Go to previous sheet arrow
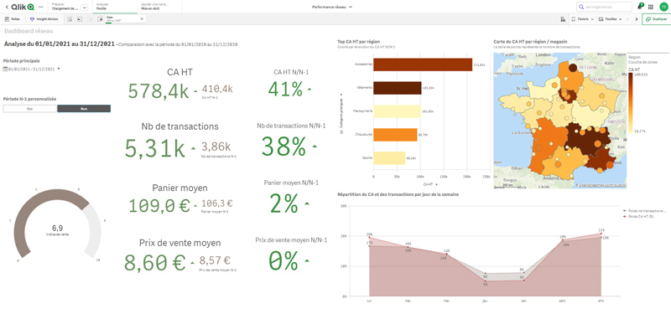Viewport: 671px width, 314px height. coord(627,19)
